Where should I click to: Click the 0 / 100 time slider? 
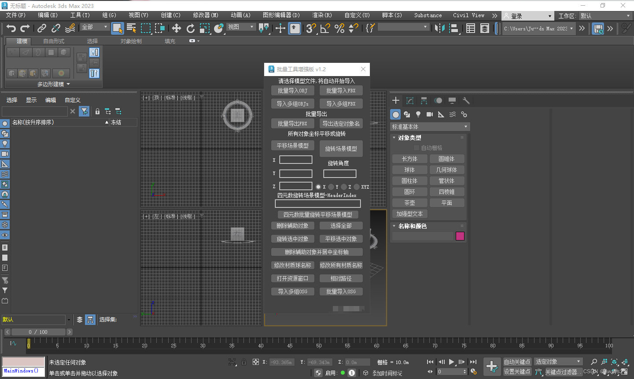(x=38, y=332)
